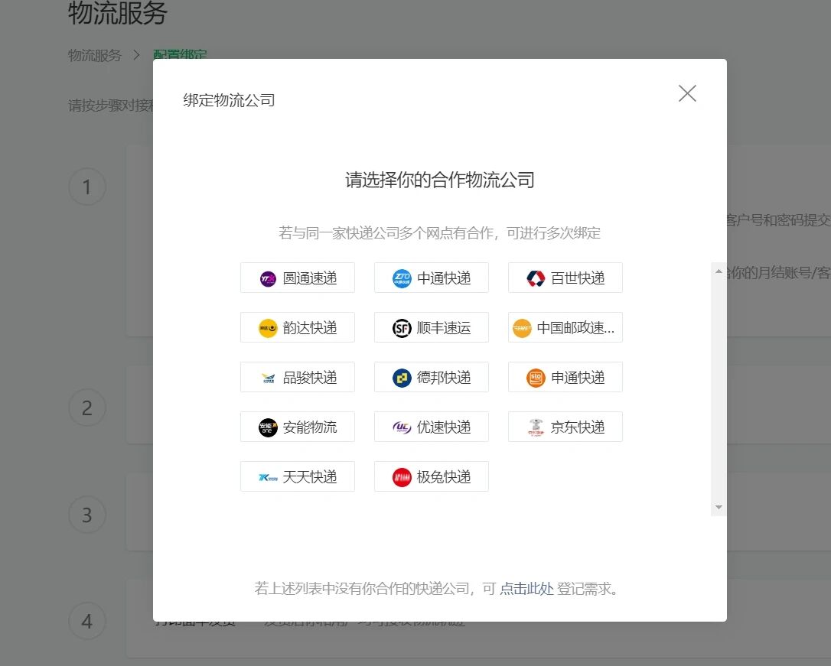
Task: Pick 百世快递 from the list
Action: (565, 278)
